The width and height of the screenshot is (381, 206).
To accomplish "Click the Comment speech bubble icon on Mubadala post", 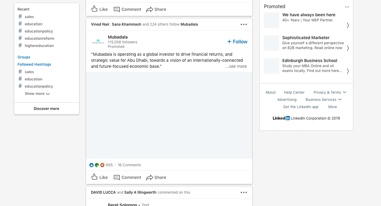I will (x=117, y=177).
